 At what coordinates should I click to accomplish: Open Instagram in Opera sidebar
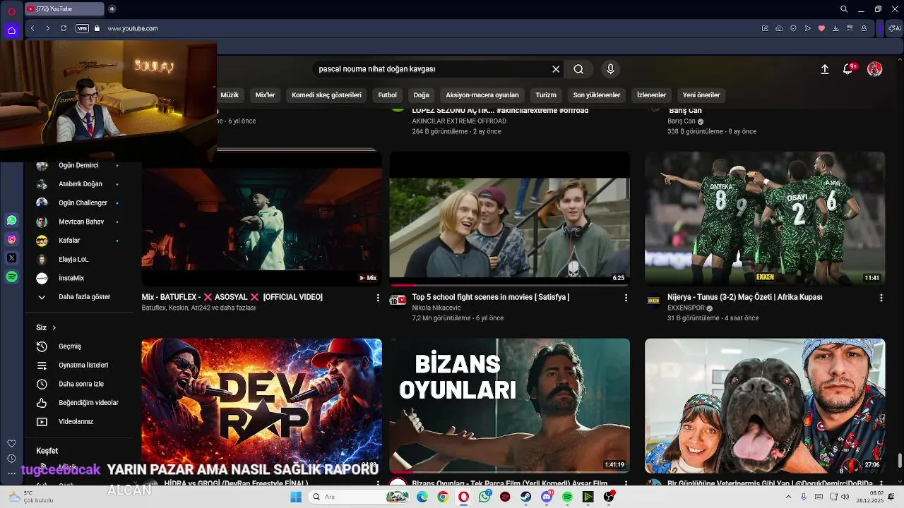pos(11,239)
